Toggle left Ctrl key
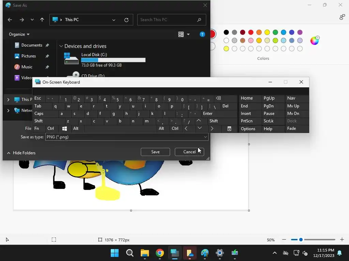Screen dimensions: 349x261 [52, 128]
